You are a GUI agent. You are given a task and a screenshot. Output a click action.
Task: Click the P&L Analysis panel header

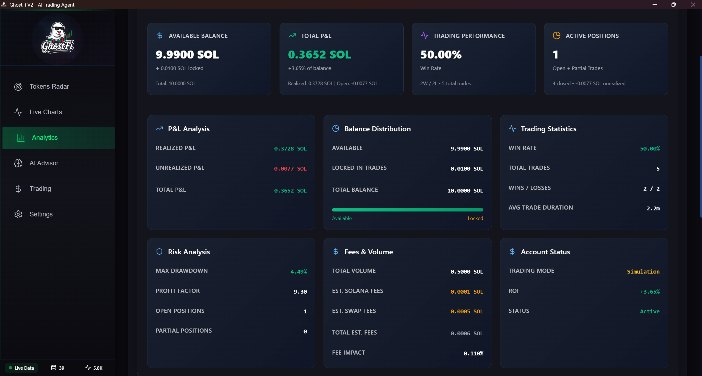coord(189,129)
